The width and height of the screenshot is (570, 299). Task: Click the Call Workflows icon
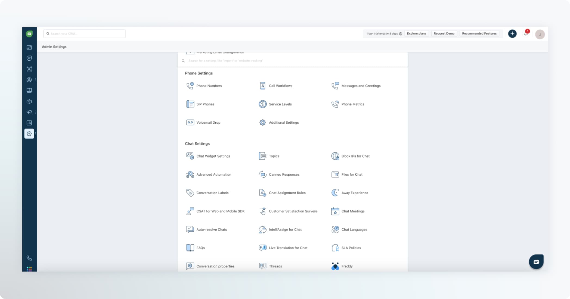tap(262, 86)
